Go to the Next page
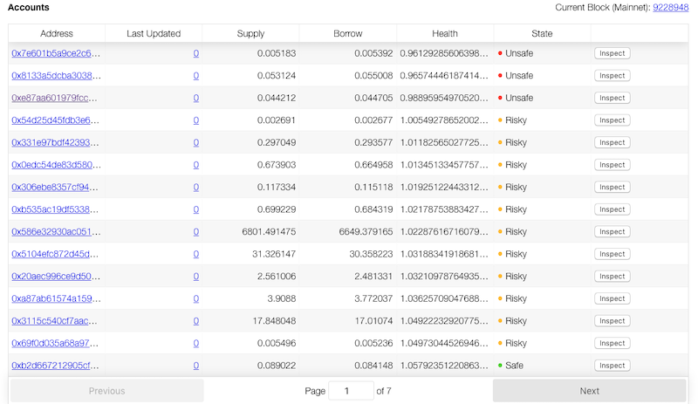The image size is (698, 404). [590, 391]
